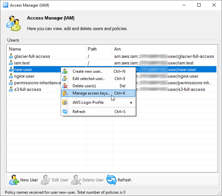Open the AWS Login Profile submenu entry
This screenshot has height=196, width=222.
coord(98,102)
